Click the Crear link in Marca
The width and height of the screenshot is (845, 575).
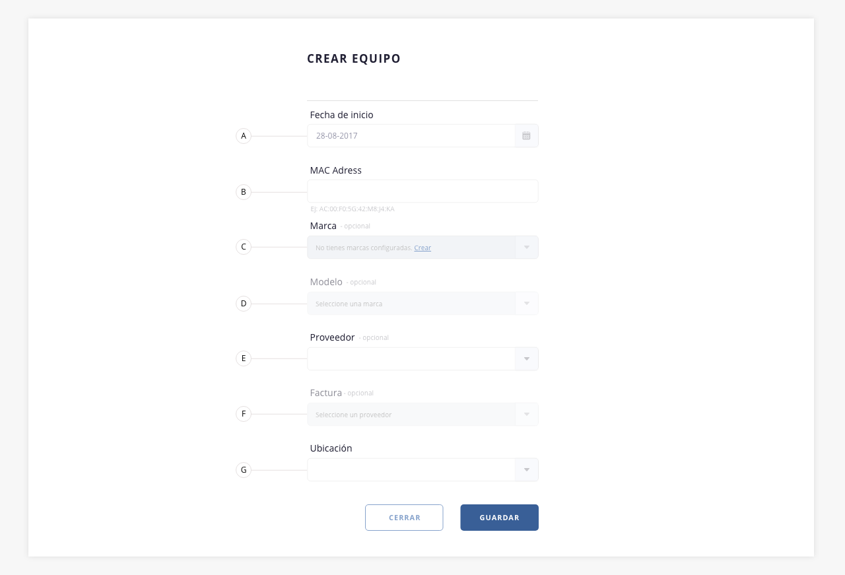[422, 248]
